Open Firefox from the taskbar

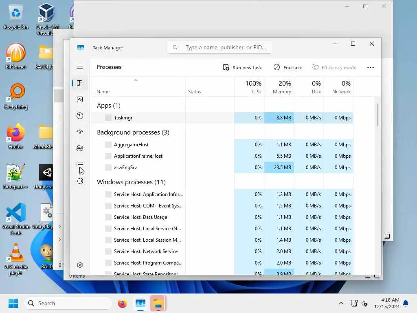pyautogui.click(x=122, y=303)
